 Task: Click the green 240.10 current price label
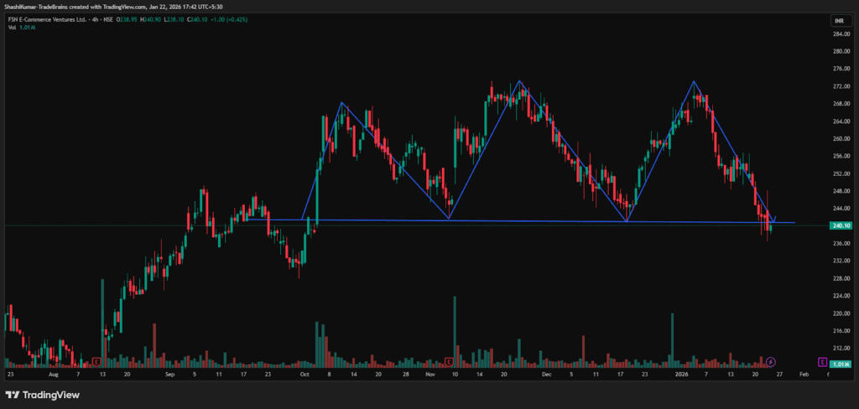[x=841, y=225]
